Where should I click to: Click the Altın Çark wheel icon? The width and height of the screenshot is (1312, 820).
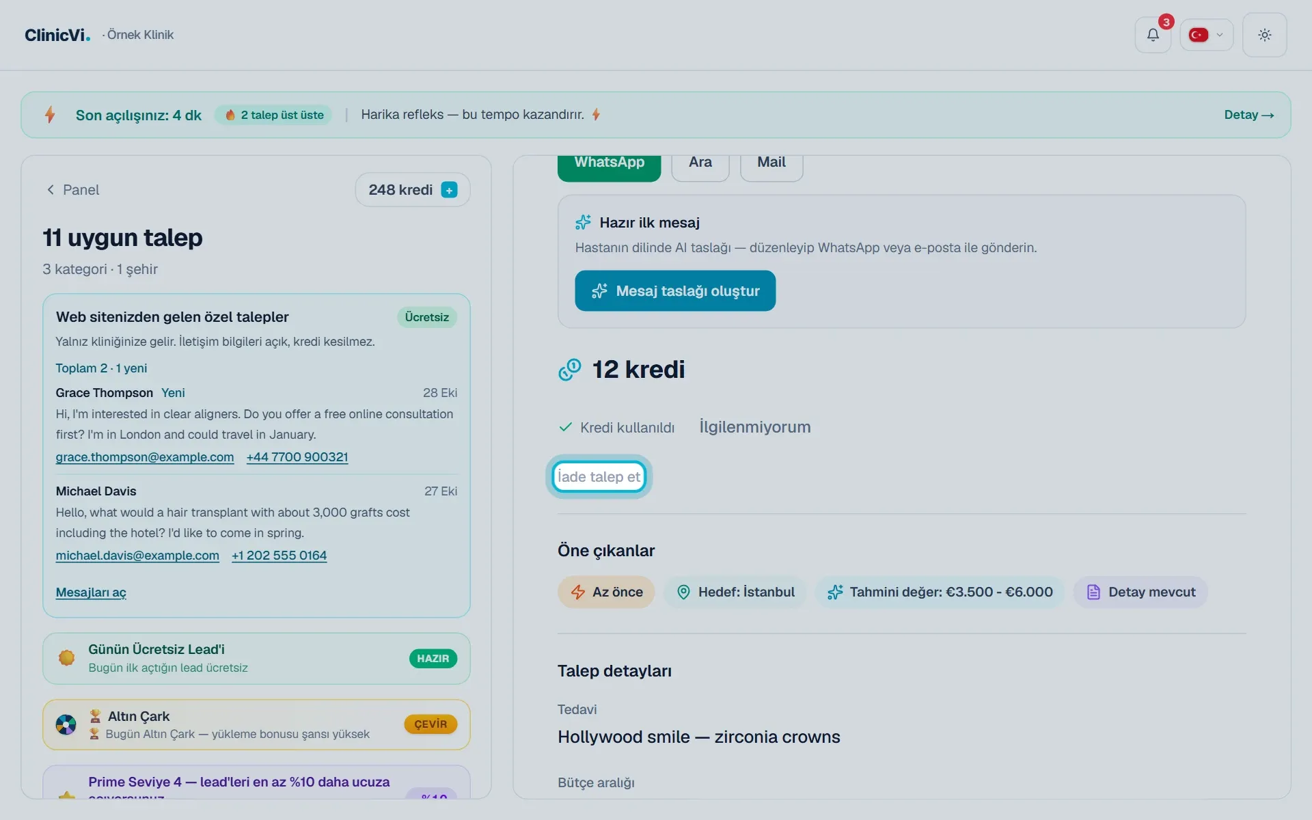[66, 724]
